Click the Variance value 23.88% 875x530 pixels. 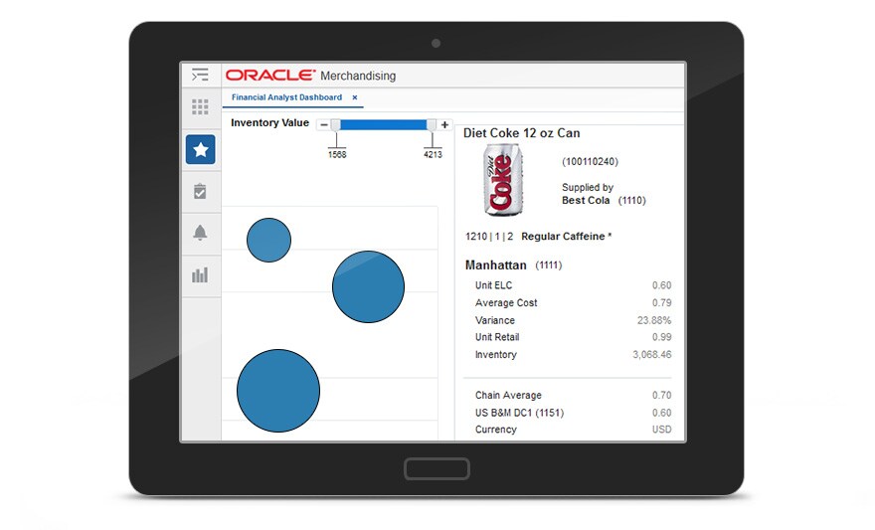(654, 321)
